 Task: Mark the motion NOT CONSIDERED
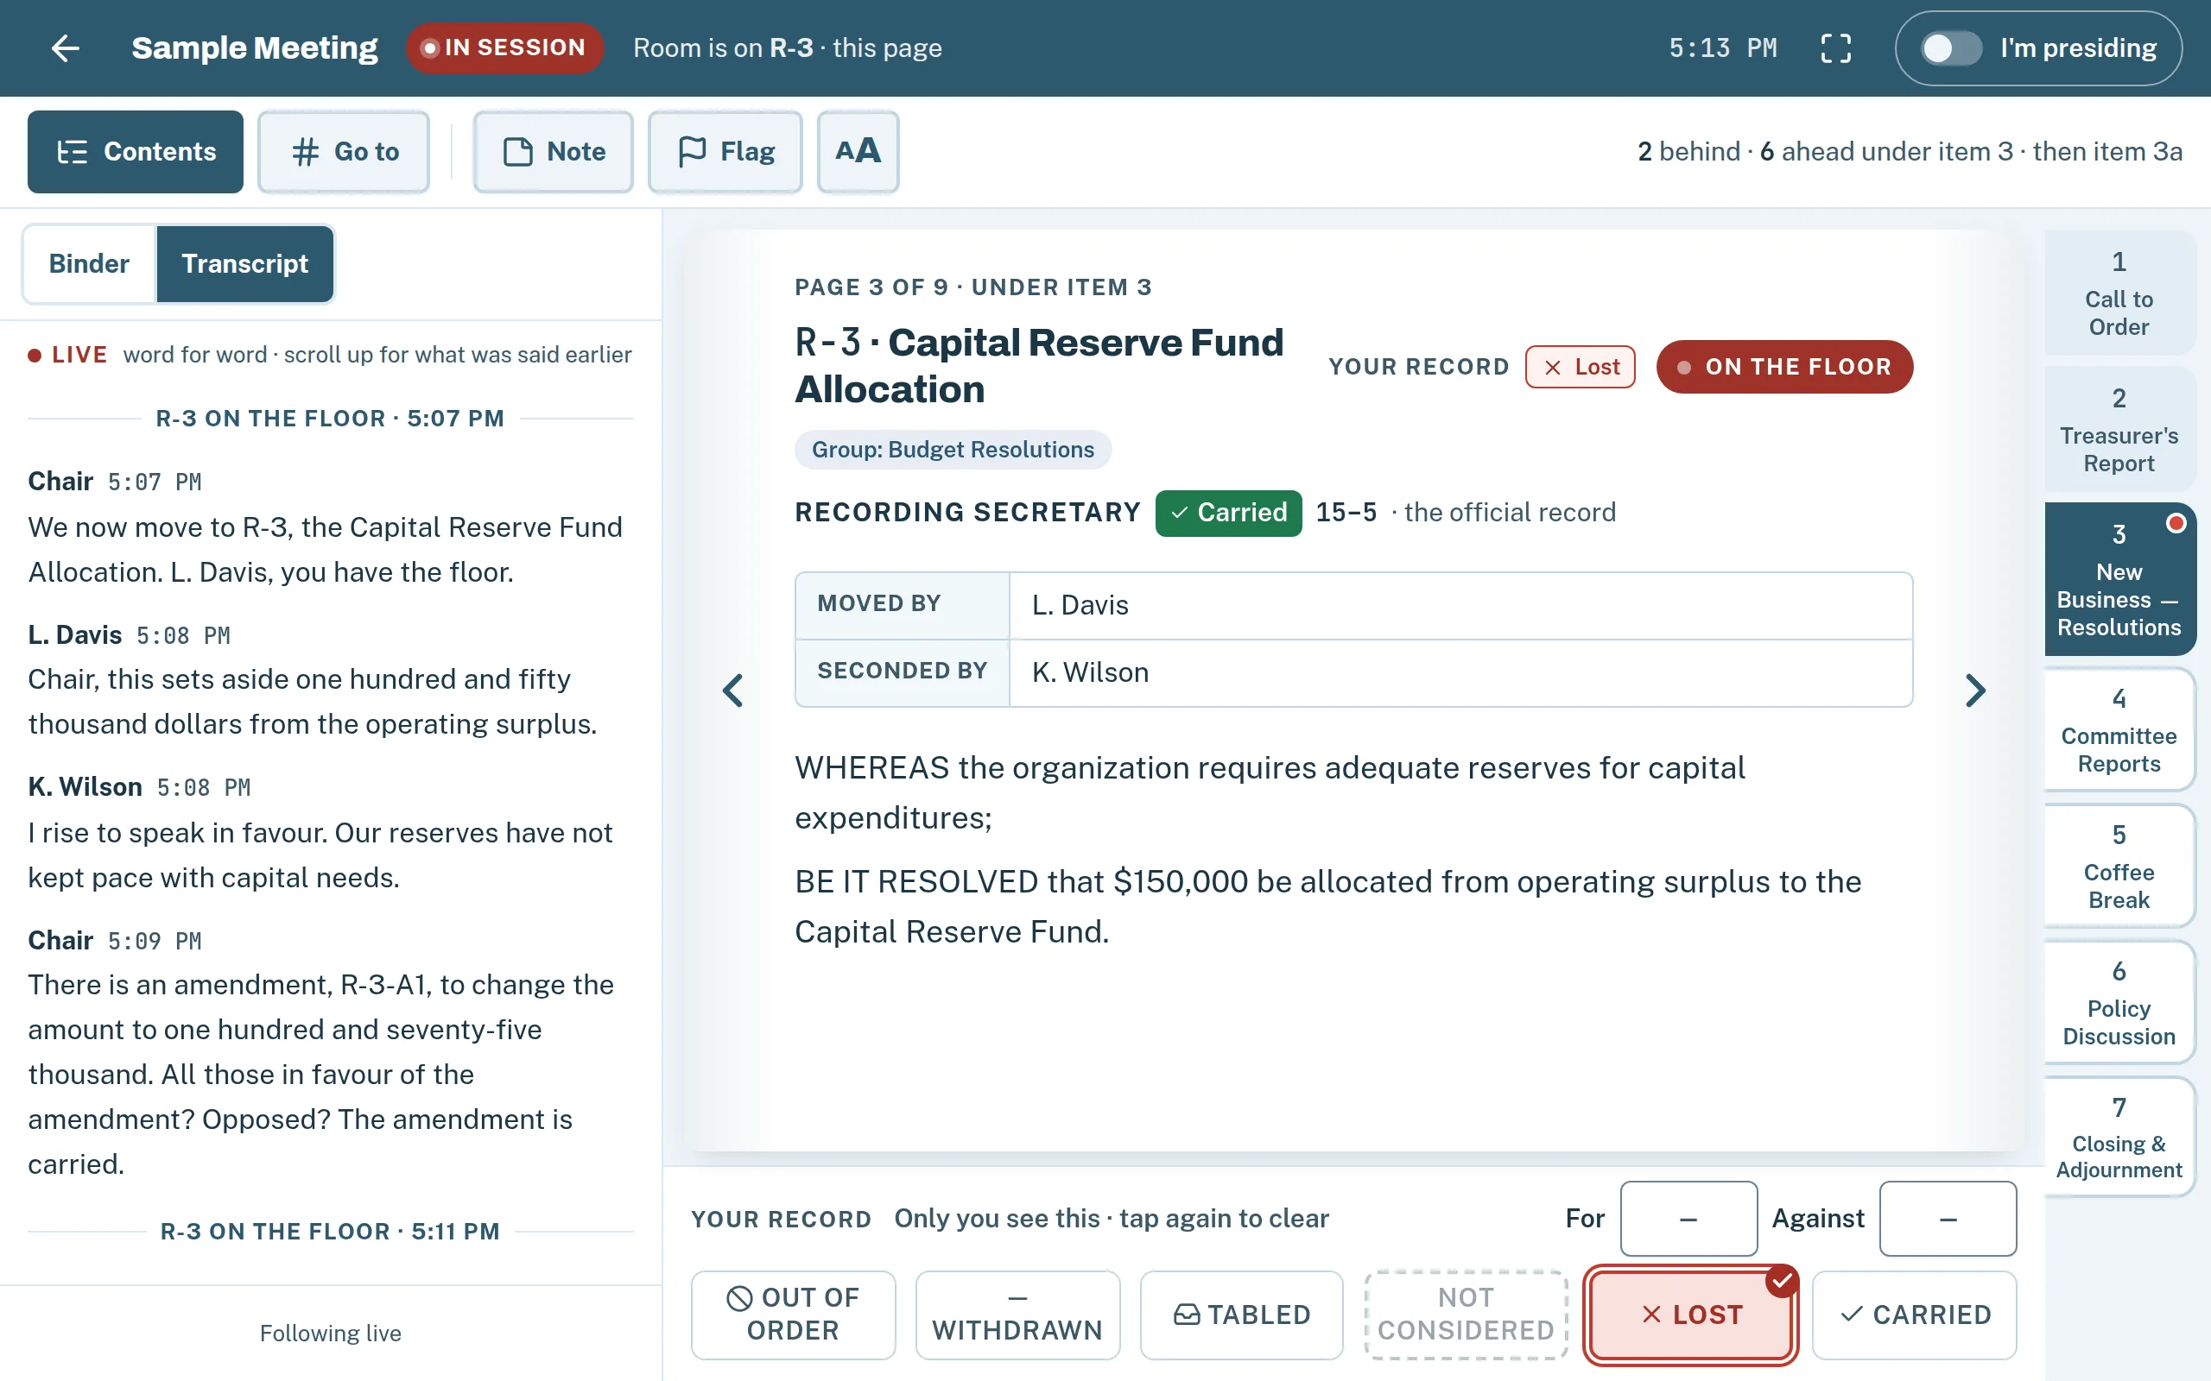click(x=1466, y=1315)
